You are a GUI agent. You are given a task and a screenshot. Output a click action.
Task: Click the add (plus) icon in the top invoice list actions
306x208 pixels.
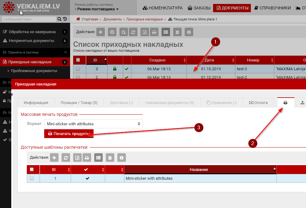point(101,32)
